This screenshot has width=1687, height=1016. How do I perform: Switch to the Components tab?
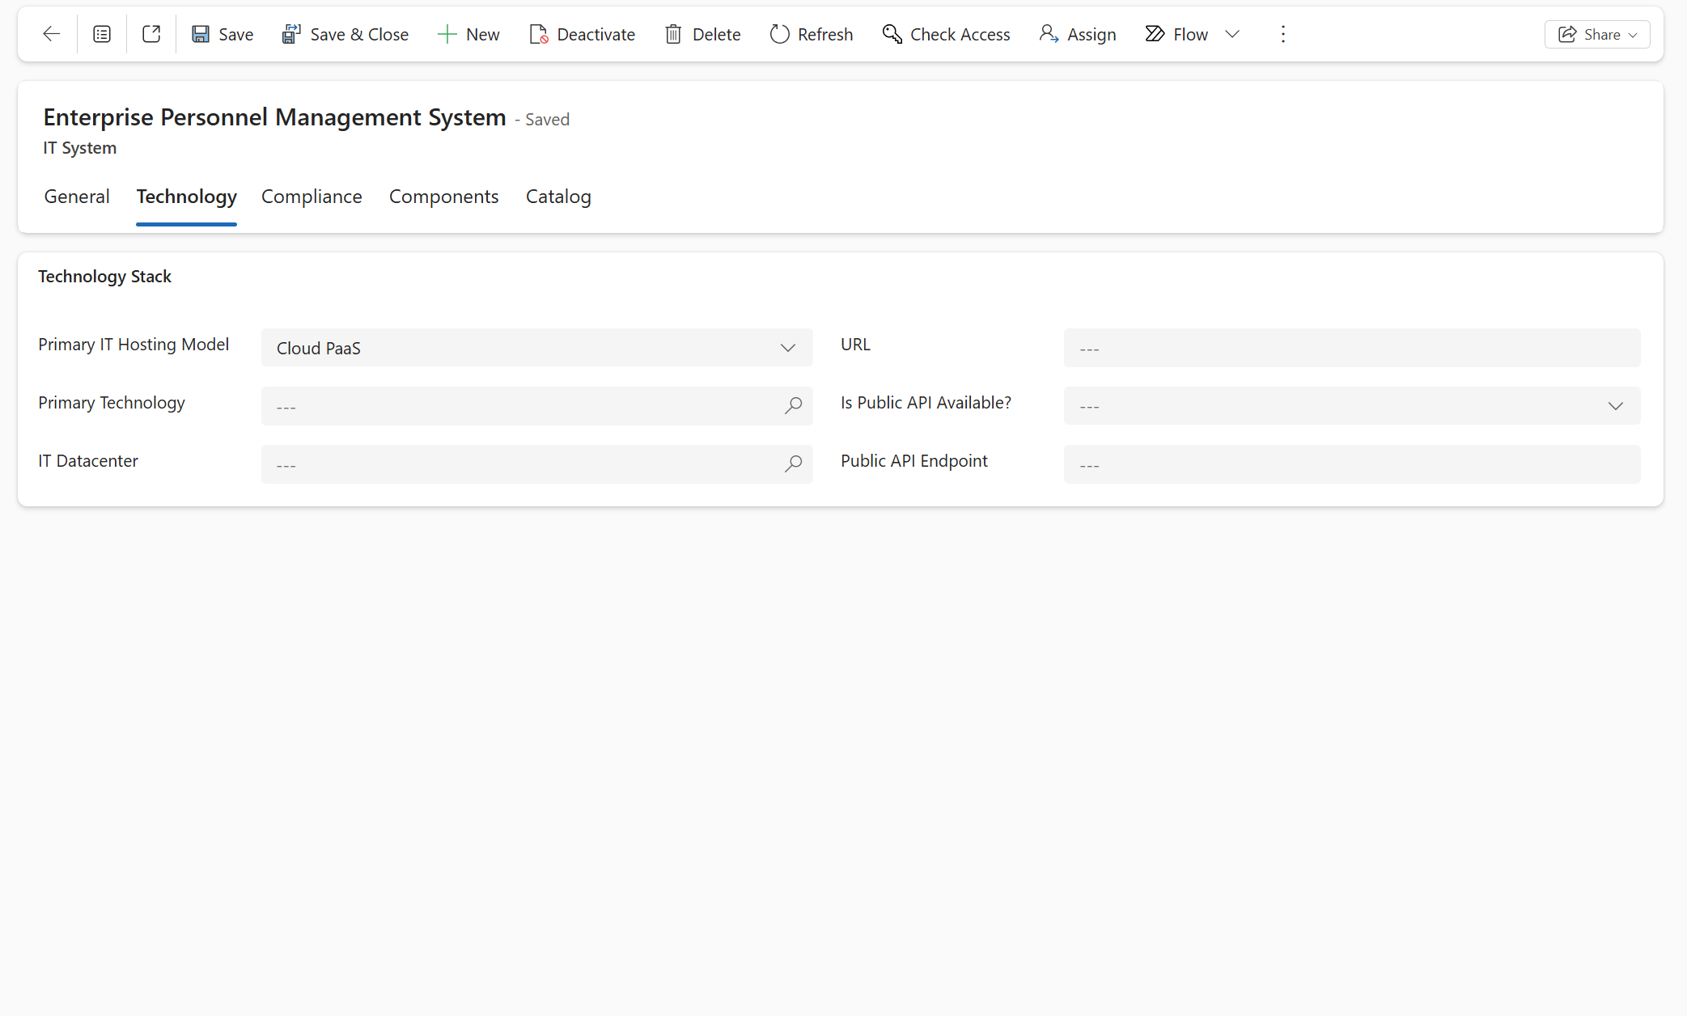(443, 197)
